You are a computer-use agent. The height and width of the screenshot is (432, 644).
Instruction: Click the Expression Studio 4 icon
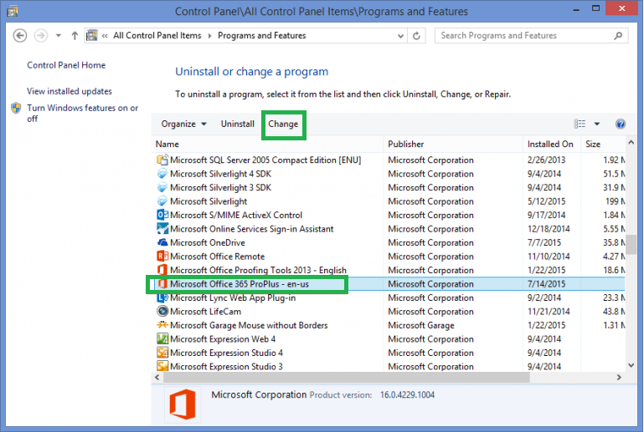point(162,353)
